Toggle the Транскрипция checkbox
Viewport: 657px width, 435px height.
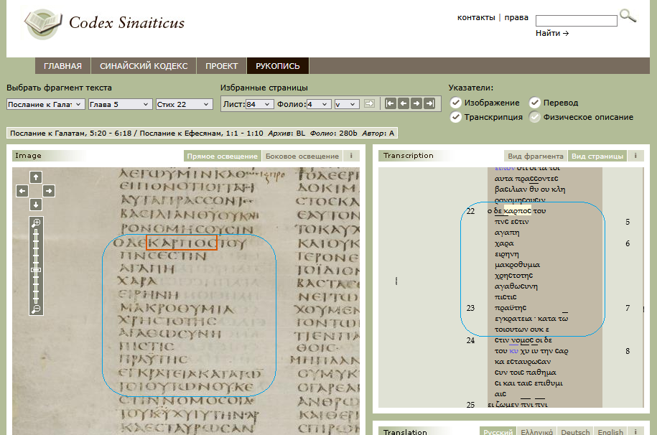(x=455, y=117)
